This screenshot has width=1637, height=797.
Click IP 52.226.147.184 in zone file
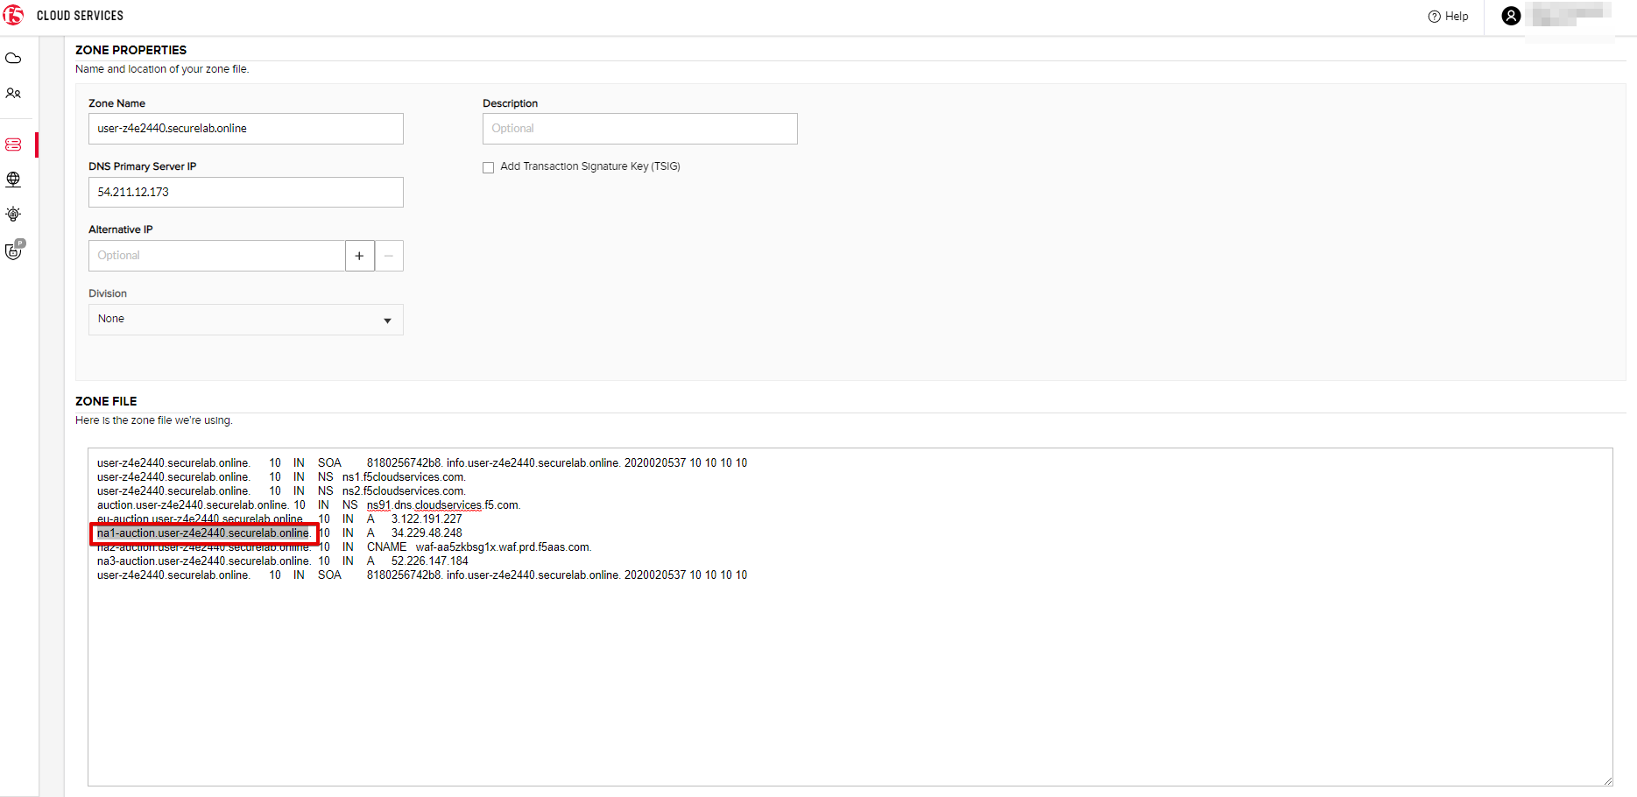click(430, 561)
